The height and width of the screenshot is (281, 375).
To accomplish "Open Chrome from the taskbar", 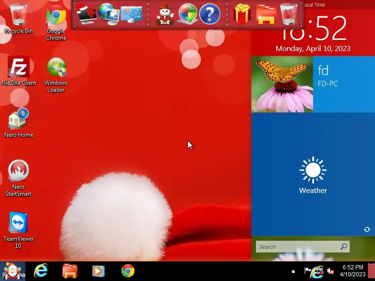I will click(128, 271).
